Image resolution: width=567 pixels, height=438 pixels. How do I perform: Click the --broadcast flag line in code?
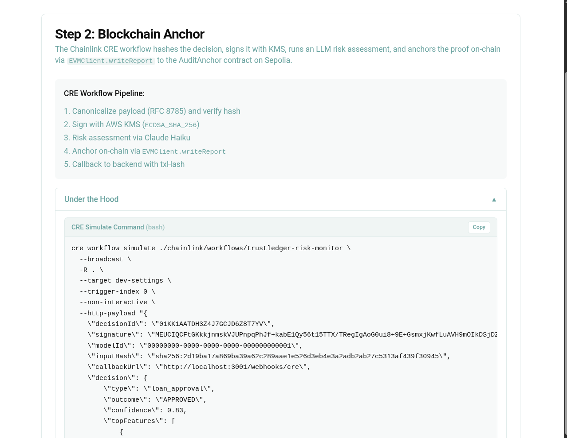click(x=105, y=260)
